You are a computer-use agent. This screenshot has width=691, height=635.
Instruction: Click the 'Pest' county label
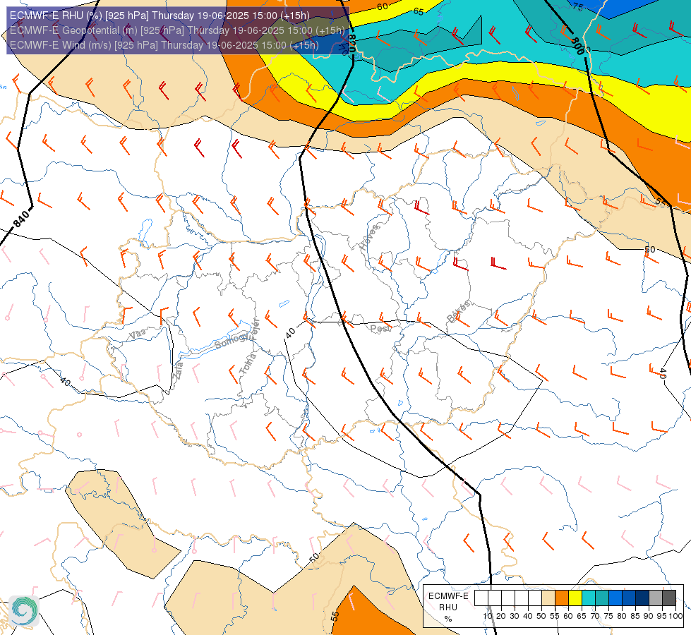click(380, 328)
